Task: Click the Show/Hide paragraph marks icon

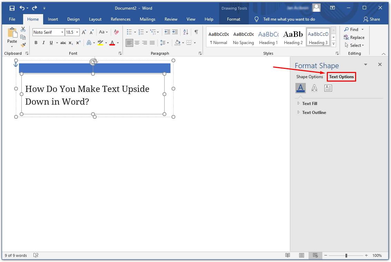Action: coord(196,32)
